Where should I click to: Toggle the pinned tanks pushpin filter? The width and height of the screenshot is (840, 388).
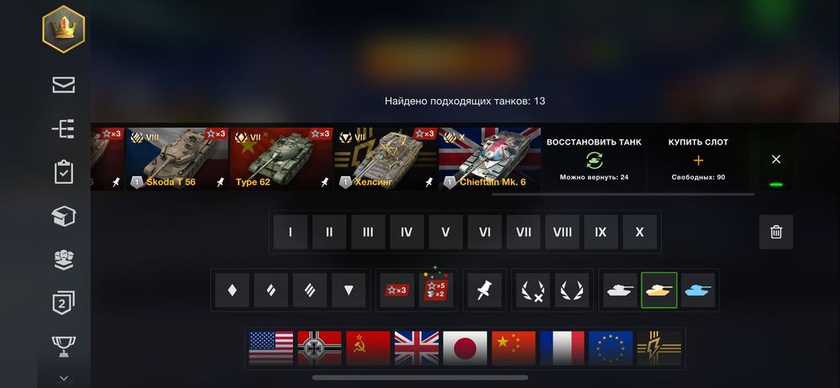(x=485, y=290)
